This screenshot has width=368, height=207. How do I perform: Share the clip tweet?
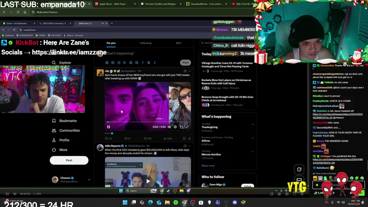[x=189, y=139]
